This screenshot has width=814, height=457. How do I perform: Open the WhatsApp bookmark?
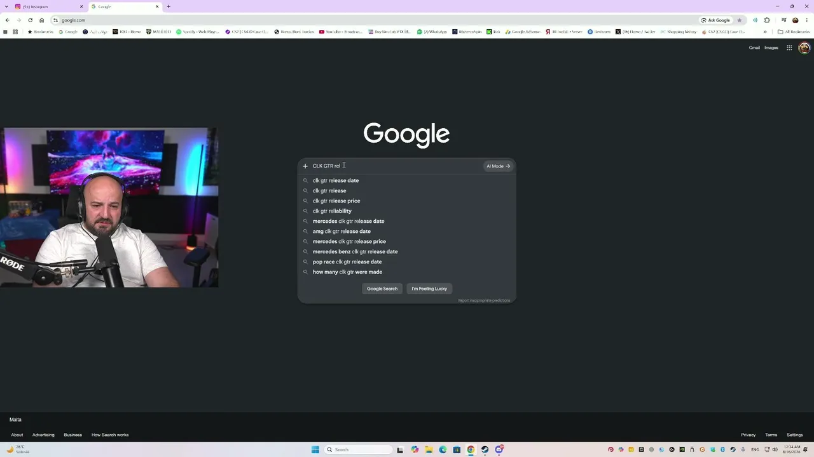(432, 32)
